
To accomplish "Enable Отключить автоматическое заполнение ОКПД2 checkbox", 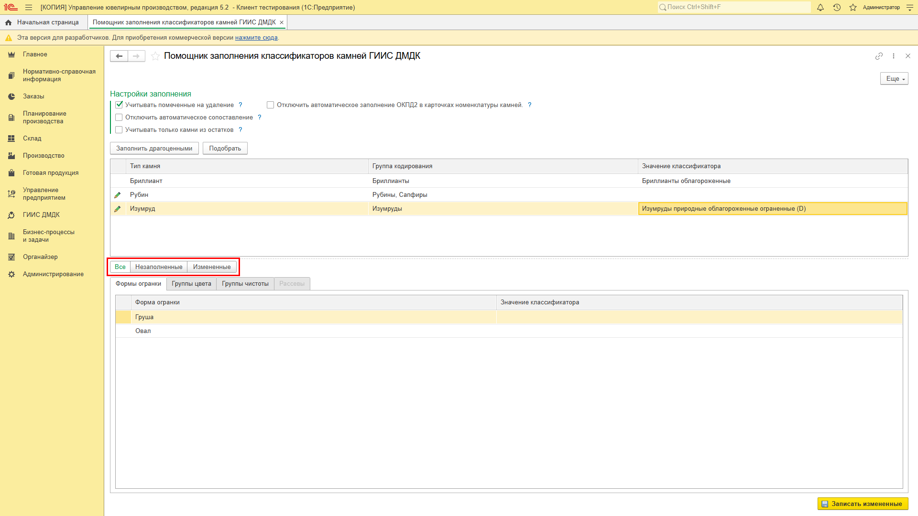I will pos(271,105).
